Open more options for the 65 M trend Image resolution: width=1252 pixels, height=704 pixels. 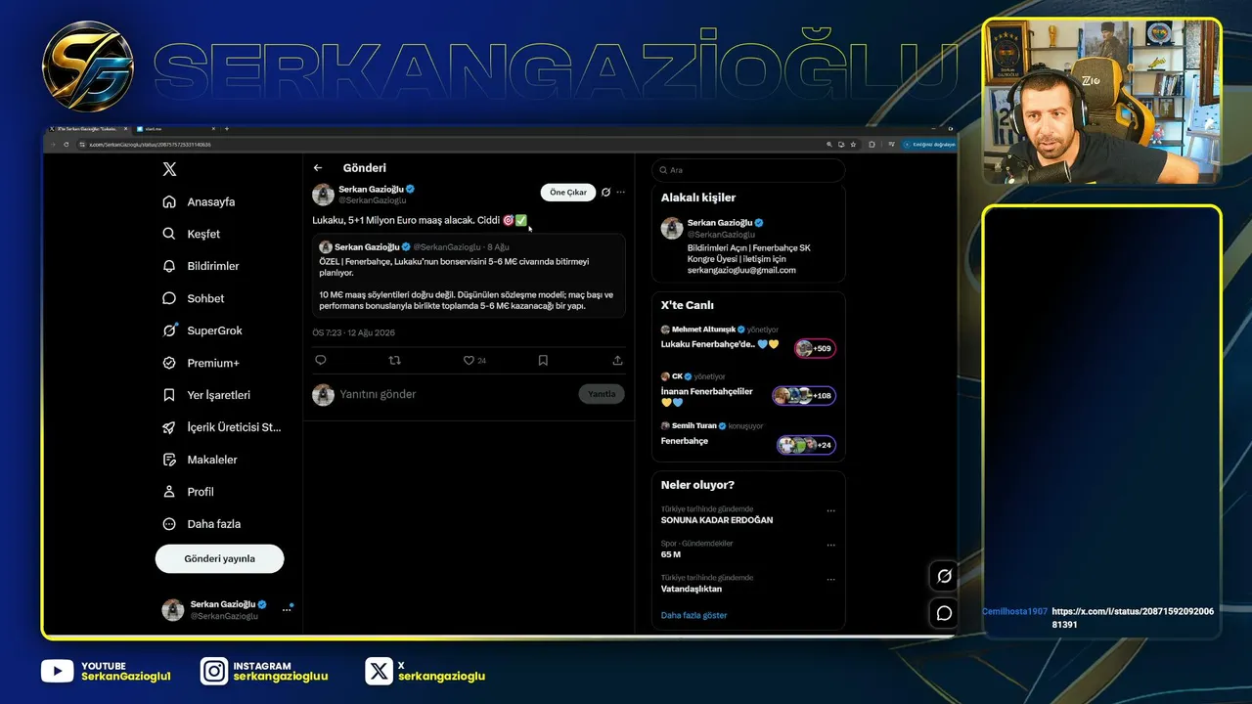[831, 545]
